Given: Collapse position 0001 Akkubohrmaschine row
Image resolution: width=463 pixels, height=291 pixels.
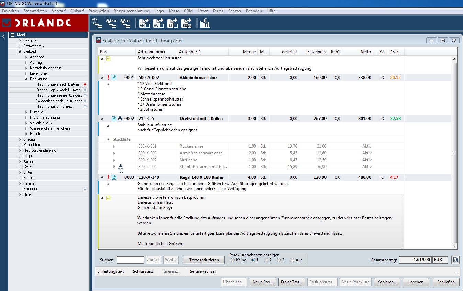Looking at the screenshot, I should (x=102, y=78).
